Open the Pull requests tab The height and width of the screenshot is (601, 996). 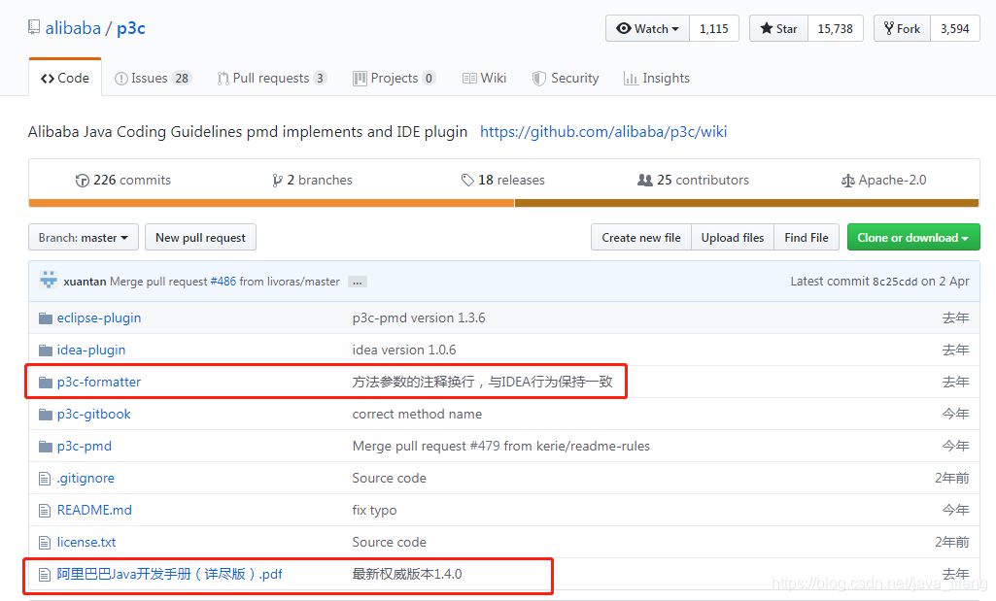tap(271, 79)
